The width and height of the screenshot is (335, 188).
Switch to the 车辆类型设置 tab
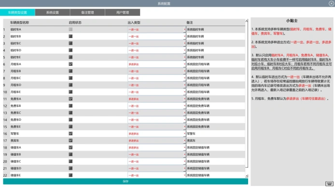tap(17, 13)
